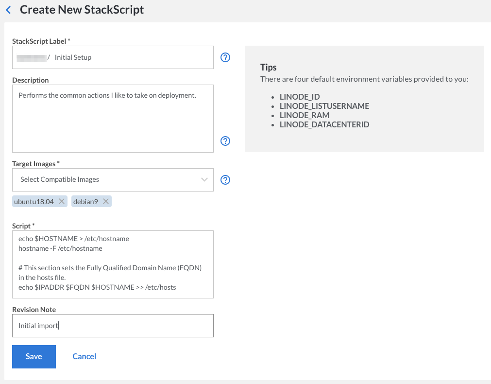The height and width of the screenshot is (384, 491).
Task: Click LINODE_DATACENTERID in the Tips panel
Action: pos(324,125)
